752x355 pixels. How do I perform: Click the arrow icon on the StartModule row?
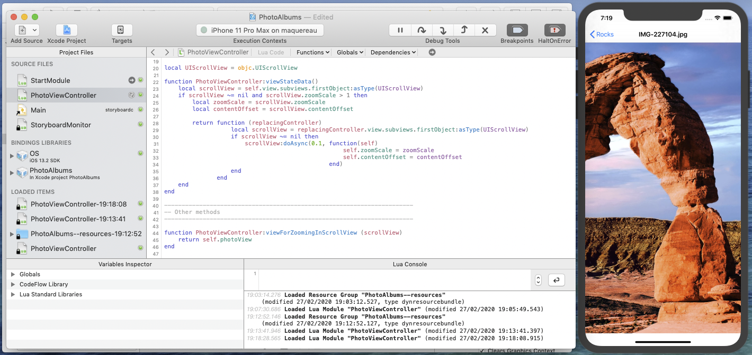(132, 80)
